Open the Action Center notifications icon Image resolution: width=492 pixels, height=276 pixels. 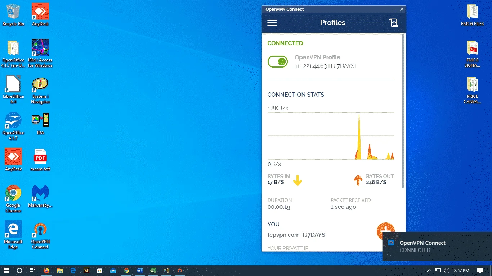click(480, 271)
